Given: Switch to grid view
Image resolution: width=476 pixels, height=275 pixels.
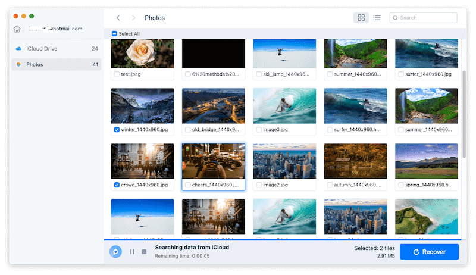Looking at the screenshot, I should pos(361,18).
